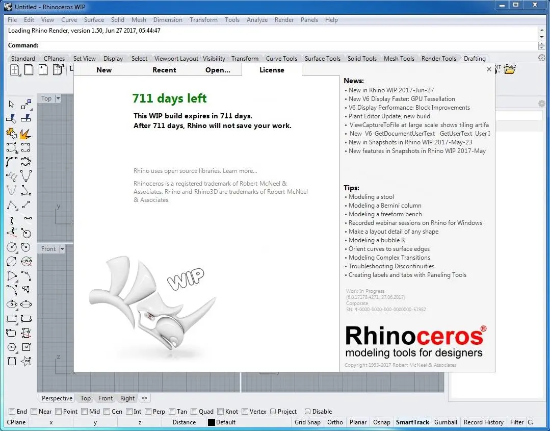The width and height of the screenshot is (550, 431).
Task: Select the Polygon hexagon tool
Action: (12, 347)
